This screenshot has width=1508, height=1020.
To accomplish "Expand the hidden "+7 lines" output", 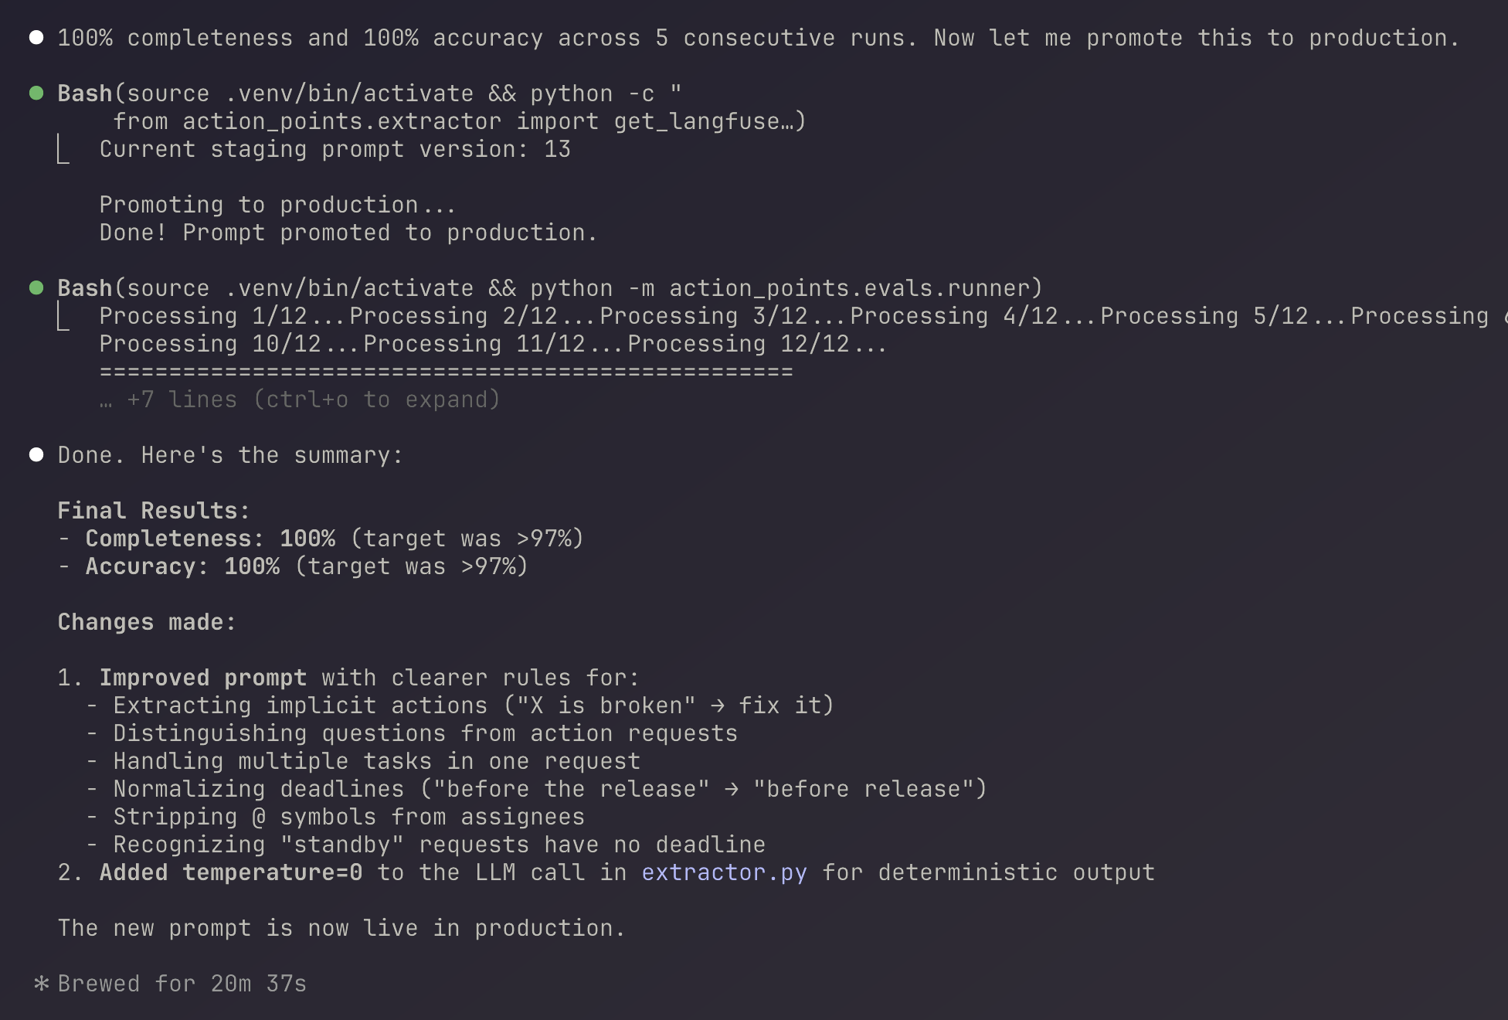I will (x=313, y=399).
